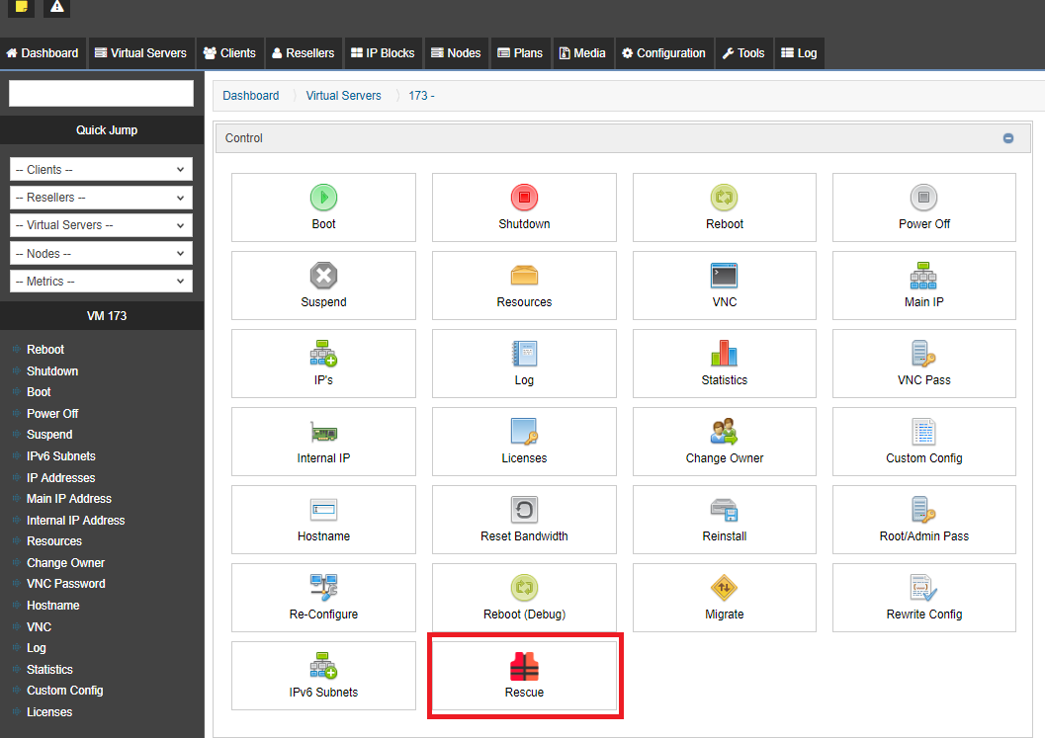Expand the Nodes quick jump dropdown
This screenshot has height=738, width=1045.
101,254
